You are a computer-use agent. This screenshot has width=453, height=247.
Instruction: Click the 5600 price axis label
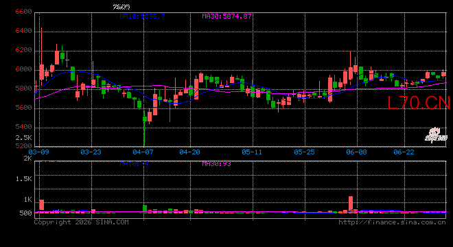(x=23, y=108)
